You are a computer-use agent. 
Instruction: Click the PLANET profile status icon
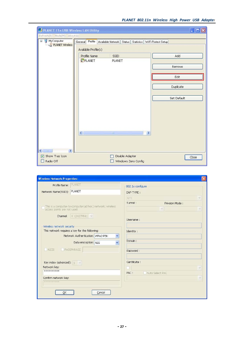pyautogui.click(x=82, y=60)
